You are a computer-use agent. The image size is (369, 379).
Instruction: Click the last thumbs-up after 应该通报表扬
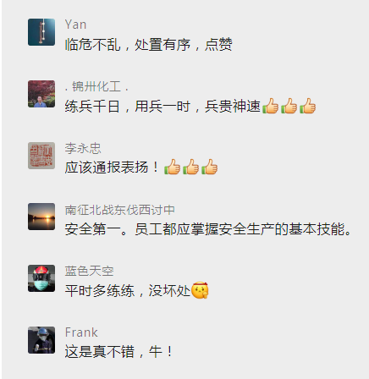tap(209, 167)
